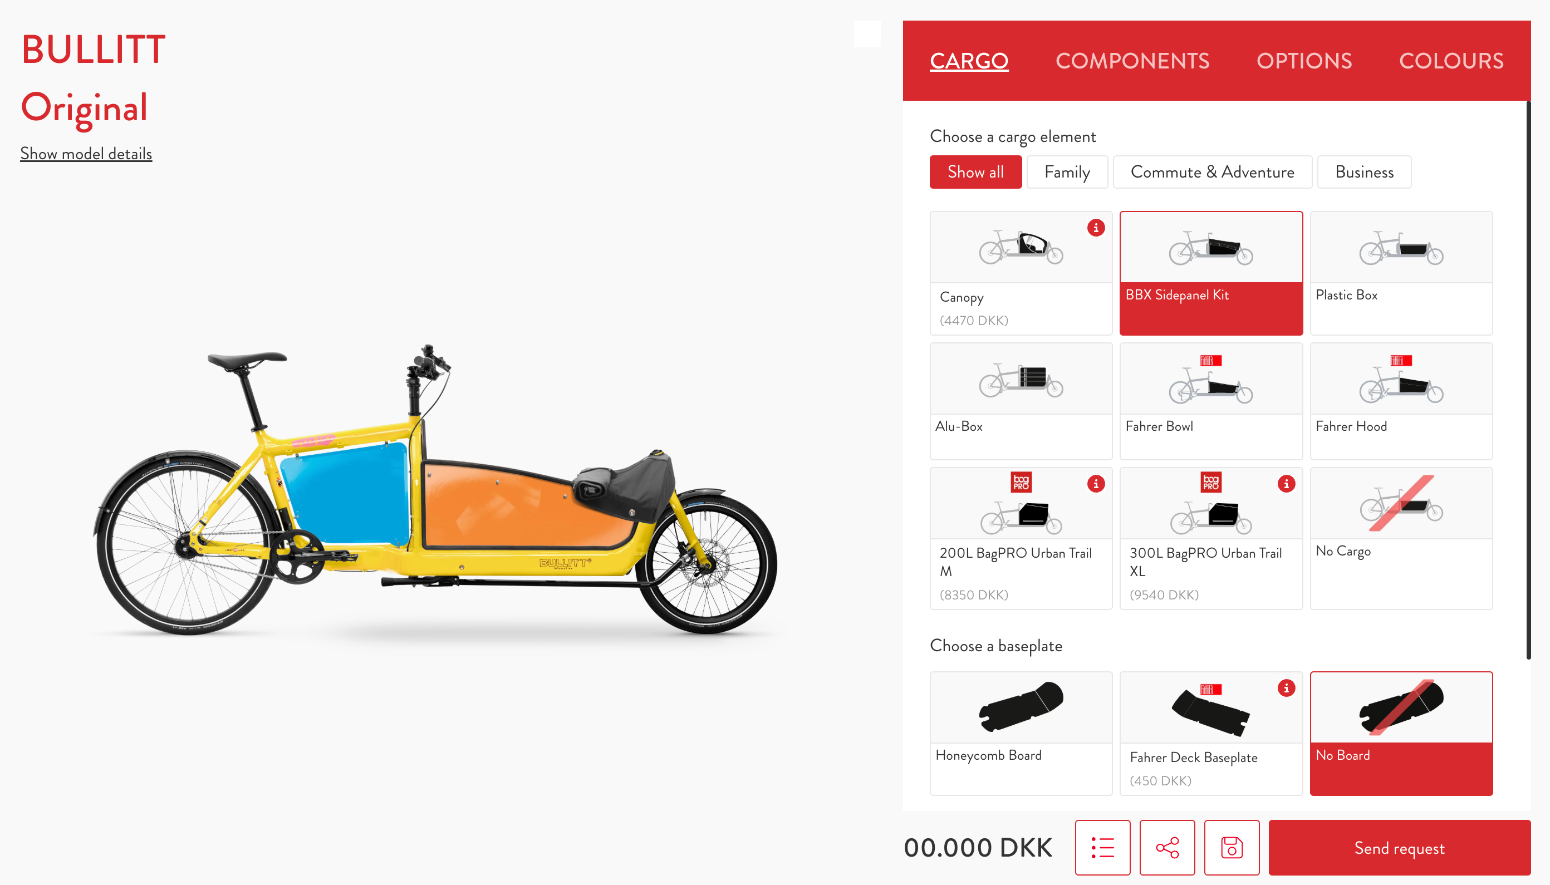Open info icon on 300L BagPRO card
1550x885 pixels.
click(1286, 484)
